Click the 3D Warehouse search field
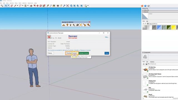Viewport: 178px width, 100px height. 164,64
